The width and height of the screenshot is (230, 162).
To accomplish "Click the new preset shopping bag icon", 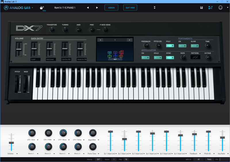I will coord(42,8).
